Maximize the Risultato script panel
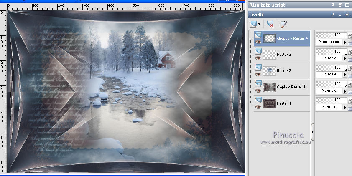This screenshot has height=176, width=352. tap(347, 5)
